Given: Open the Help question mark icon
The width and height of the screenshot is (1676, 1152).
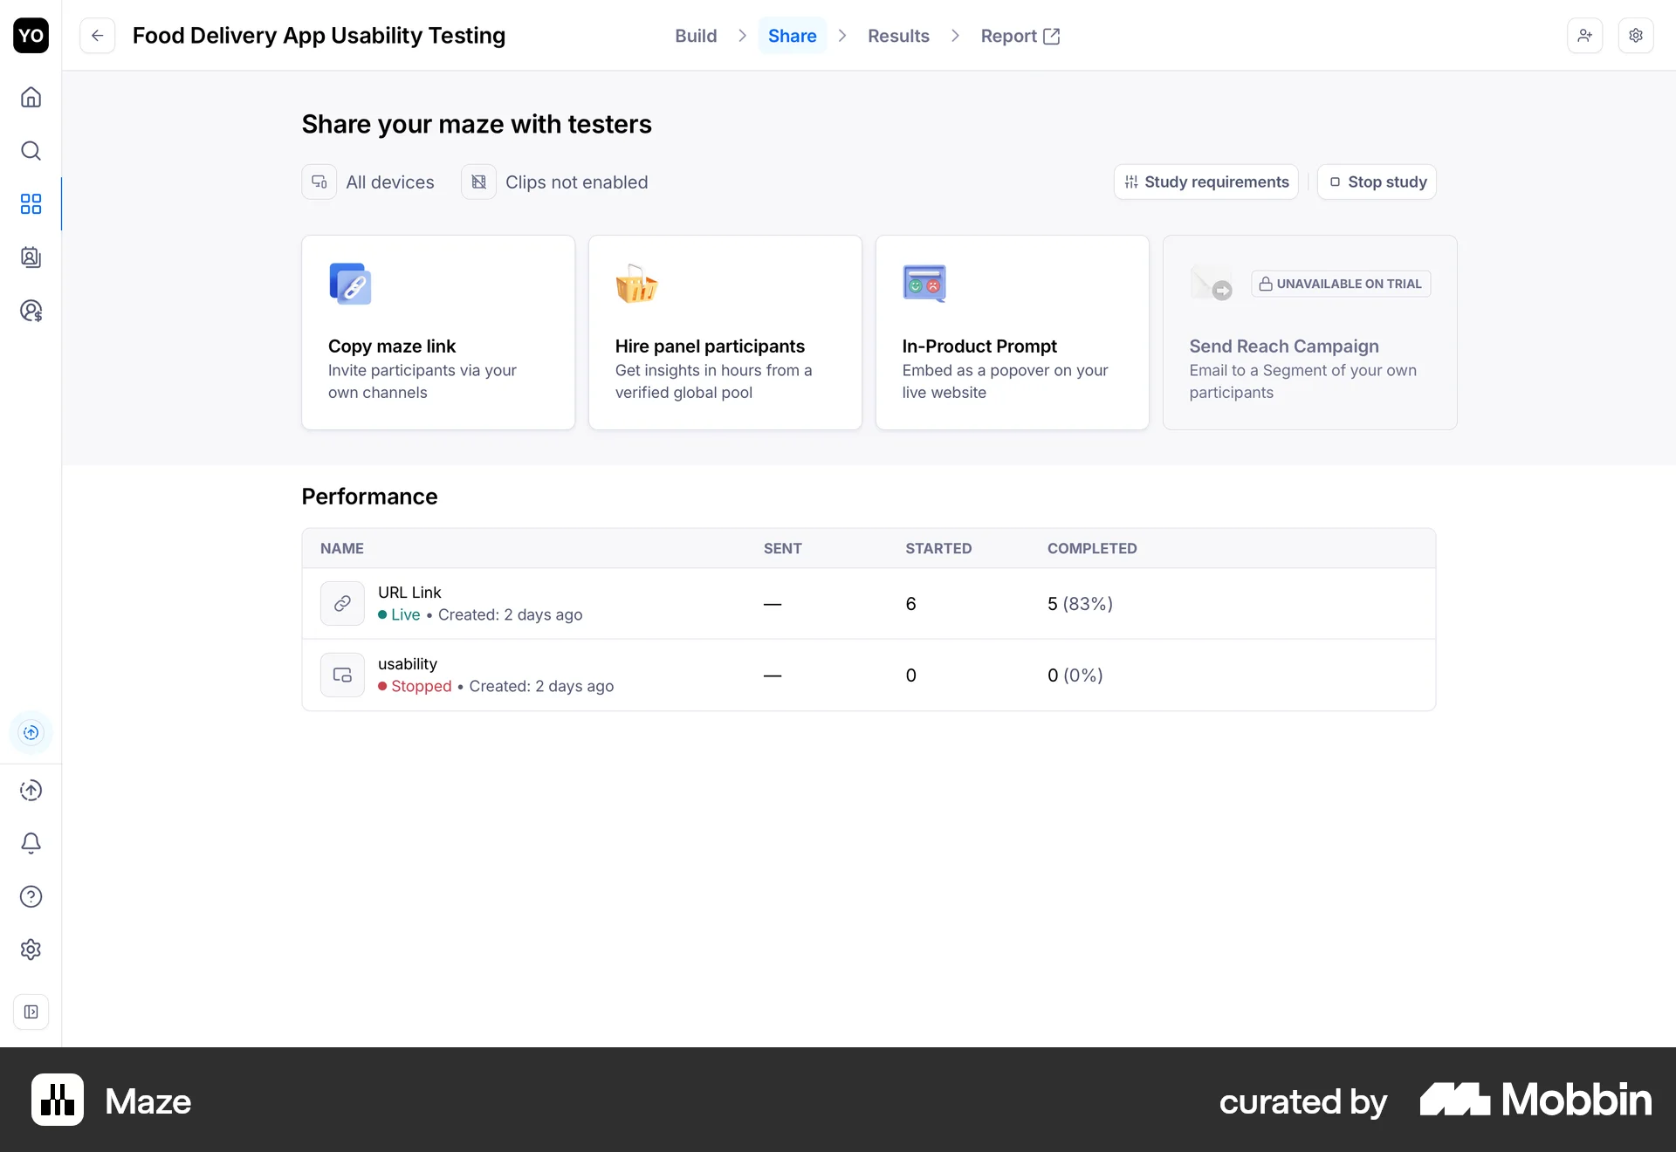Looking at the screenshot, I should pyautogui.click(x=31, y=896).
